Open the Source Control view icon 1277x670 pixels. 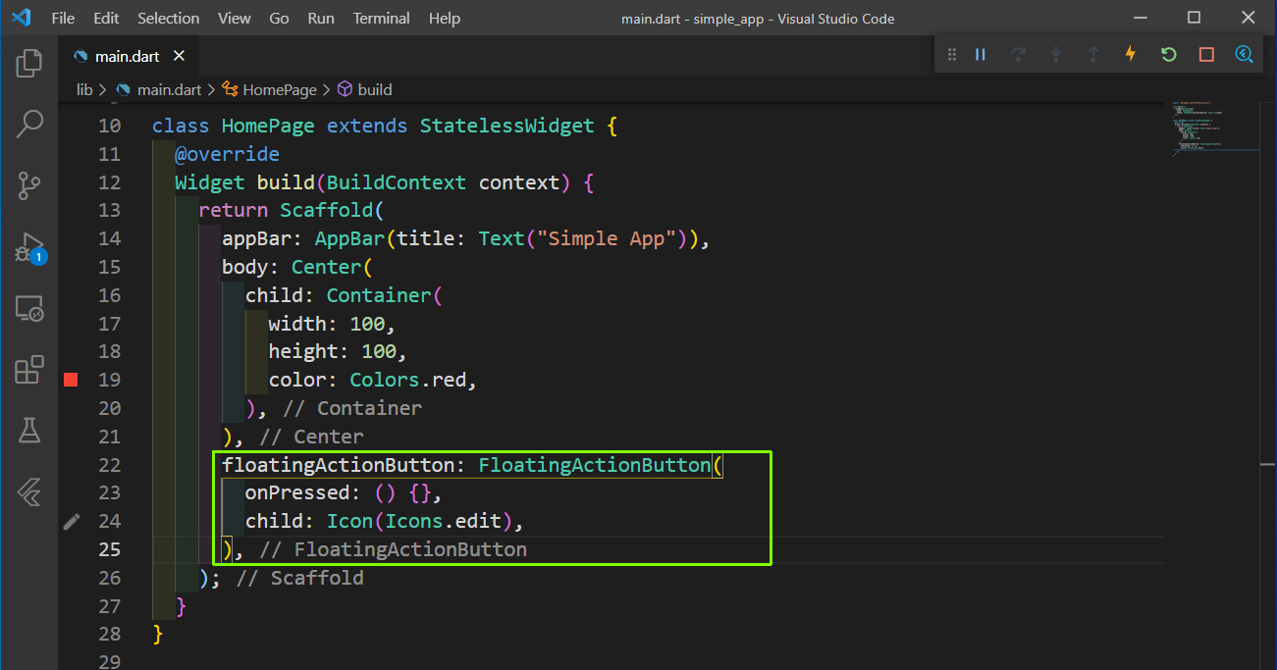pos(29,184)
